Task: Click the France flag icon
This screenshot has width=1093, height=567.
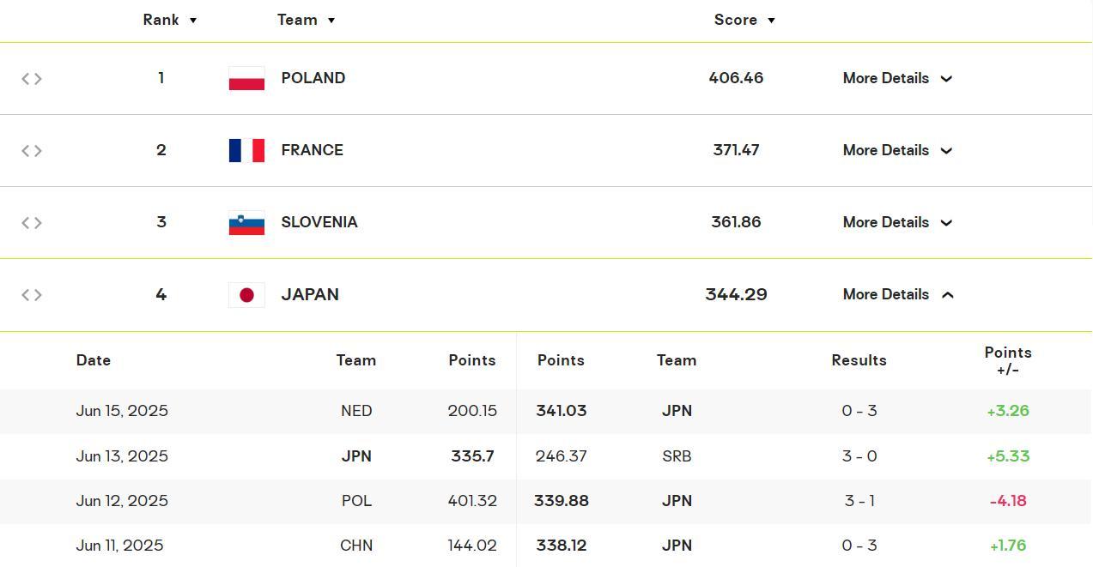Action: (246, 150)
